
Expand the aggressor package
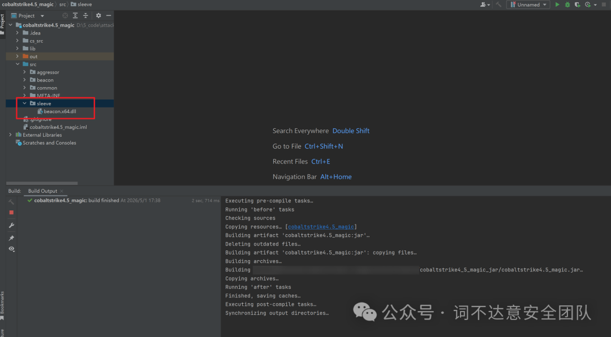pos(24,72)
